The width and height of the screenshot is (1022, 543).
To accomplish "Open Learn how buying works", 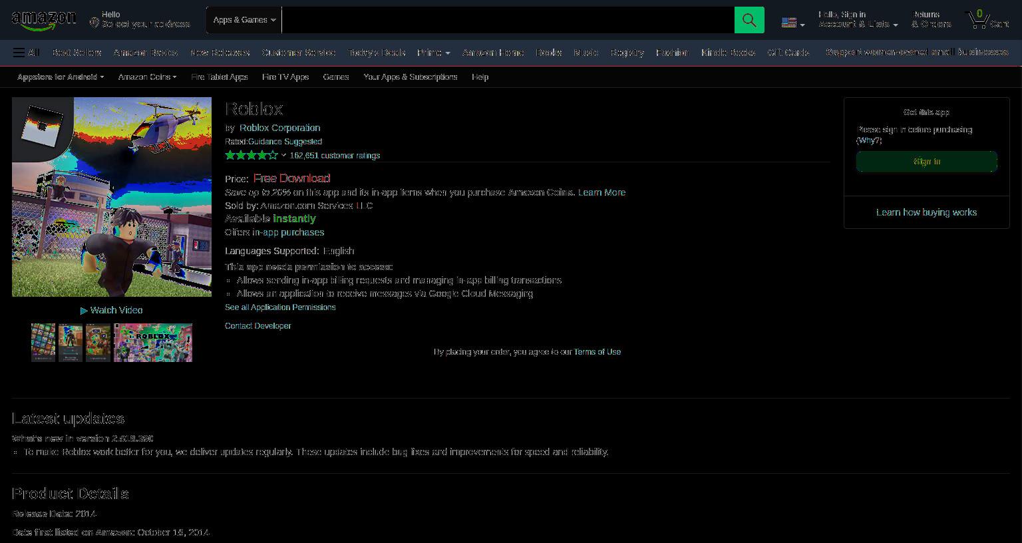I will point(927,212).
